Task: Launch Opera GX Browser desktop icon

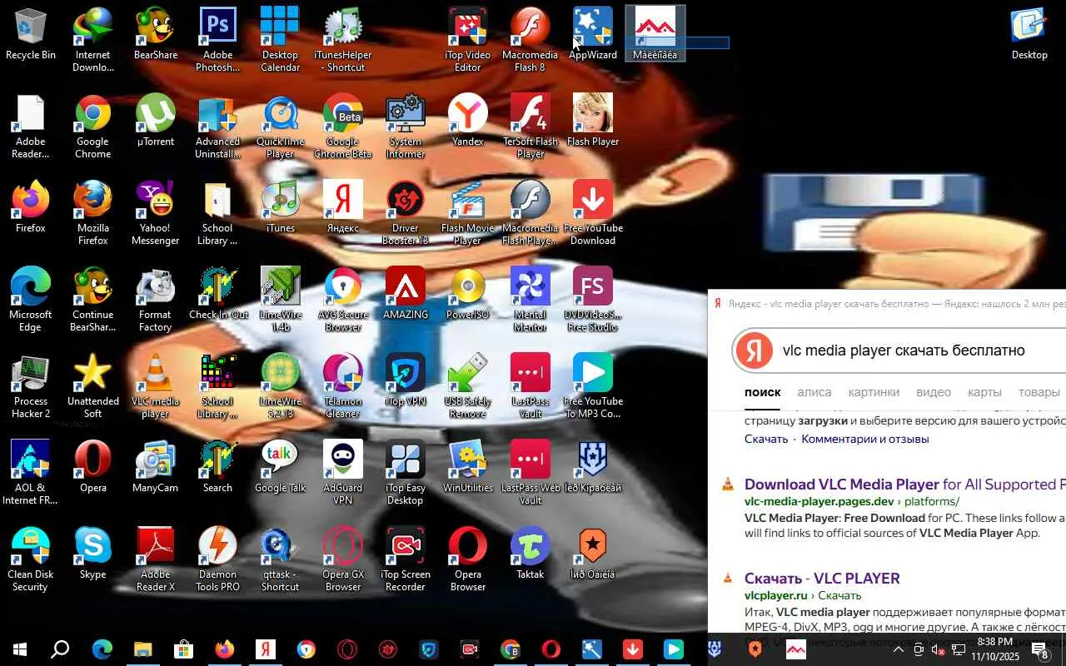Action: click(343, 559)
